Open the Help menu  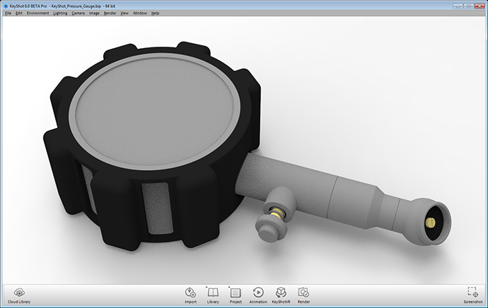coord(155,13)
